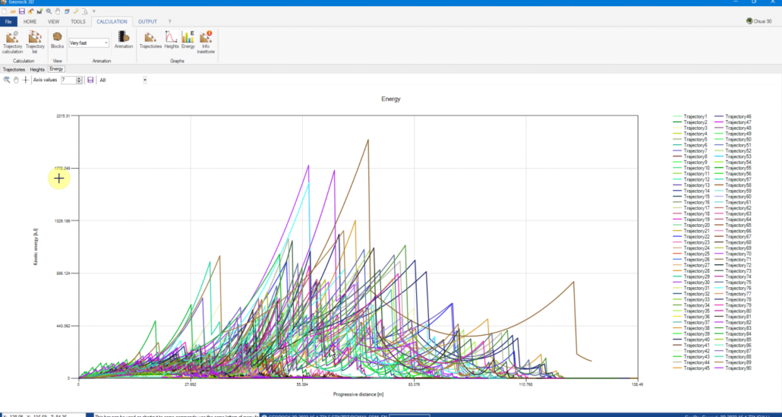
Task: Save the graph using purple floppy icon
Action: pos(90,80)
